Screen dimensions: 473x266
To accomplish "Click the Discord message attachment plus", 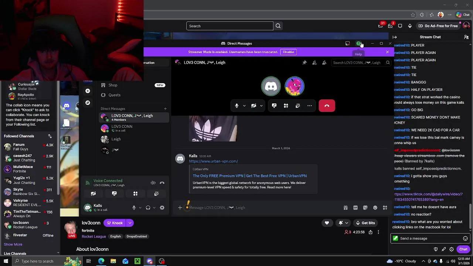I will coord(180,208).
